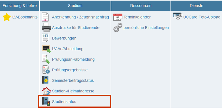Select the Bewerbungen résumé icon
This screenshot has height=108, width=222.
tap(45, 38)
